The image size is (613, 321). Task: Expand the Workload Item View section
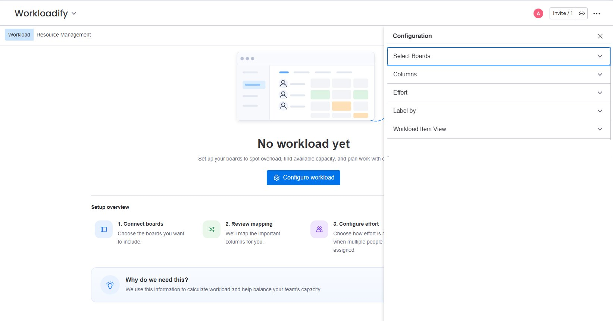pyautogui.click(x=498, y=129)
